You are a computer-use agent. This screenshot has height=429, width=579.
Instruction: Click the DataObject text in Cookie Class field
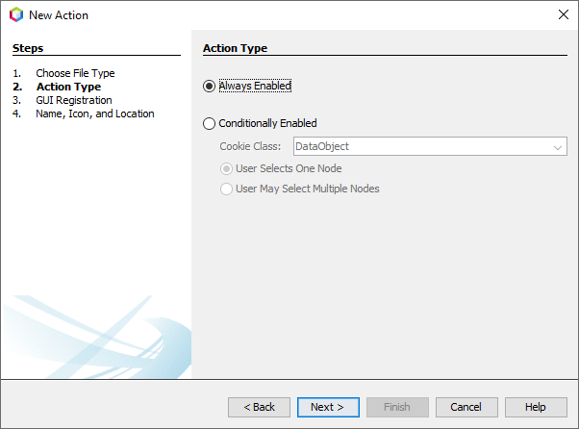point(322,147)
